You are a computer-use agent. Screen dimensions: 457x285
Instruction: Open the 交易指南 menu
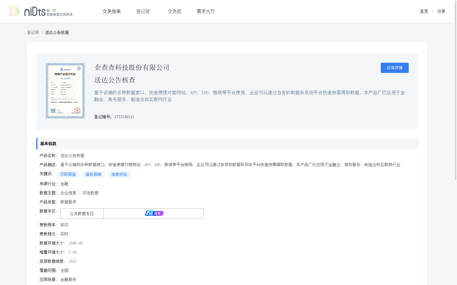pos(111,11)
